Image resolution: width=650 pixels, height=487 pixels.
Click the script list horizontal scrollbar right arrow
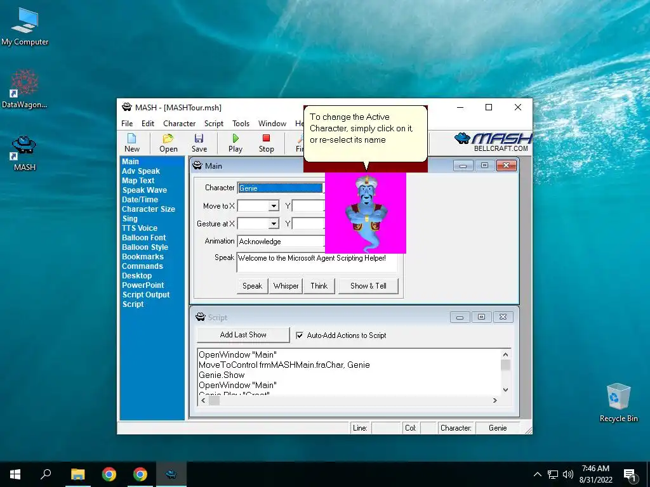coord(494,401)
